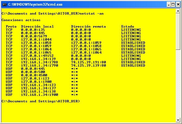Click UDP local address 127.0.0.1:1900
The width and height of the screenshot is (182, 124).
pyautogui.click(x=36, y=81)
